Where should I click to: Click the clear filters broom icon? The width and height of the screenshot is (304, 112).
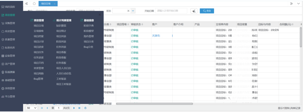tap(194, 11)
